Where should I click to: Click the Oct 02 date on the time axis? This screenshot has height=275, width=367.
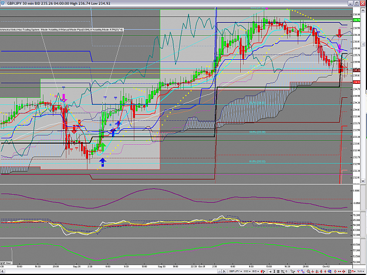coord(326,266)
